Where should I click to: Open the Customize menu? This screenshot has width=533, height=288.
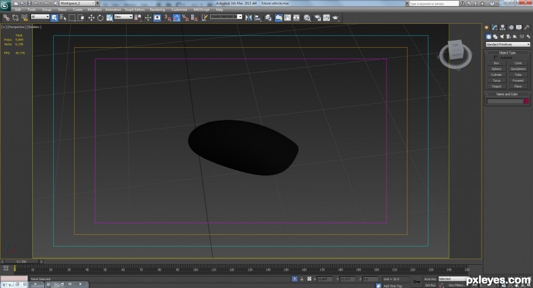pyautogui.click(x=179, y=10)
